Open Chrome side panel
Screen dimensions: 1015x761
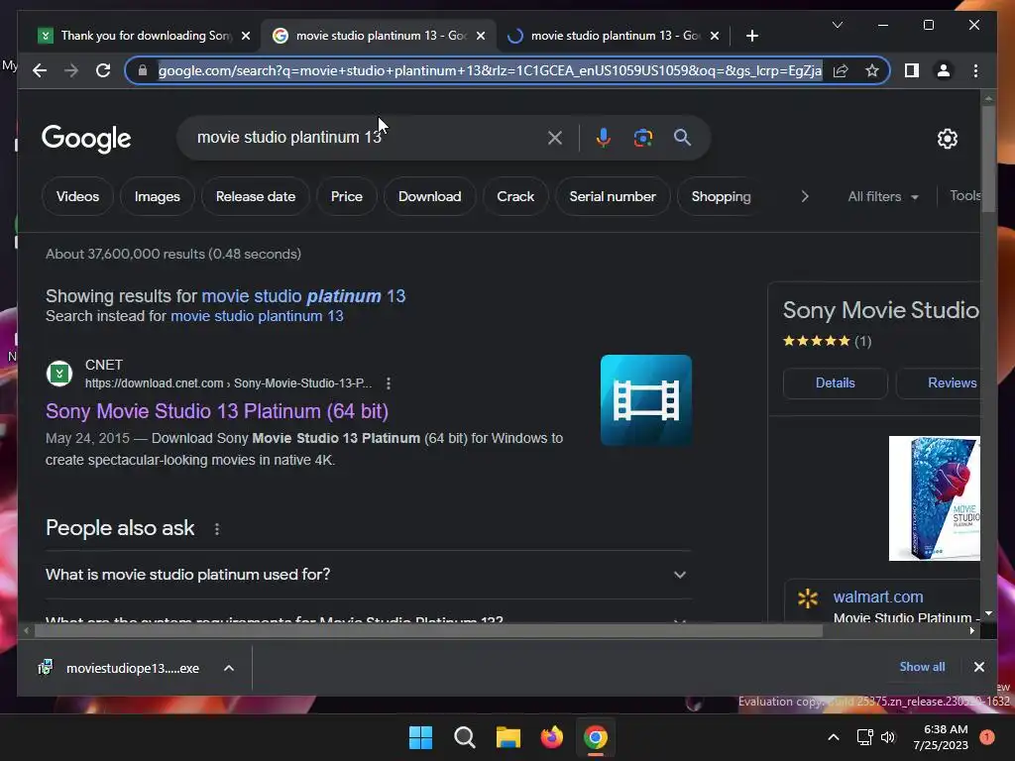click(912, 70)
